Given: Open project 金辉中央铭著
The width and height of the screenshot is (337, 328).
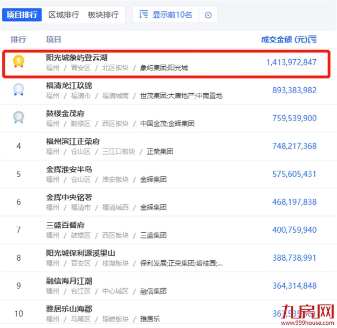Looking at the screenshot, I should (x=69, y=197).
